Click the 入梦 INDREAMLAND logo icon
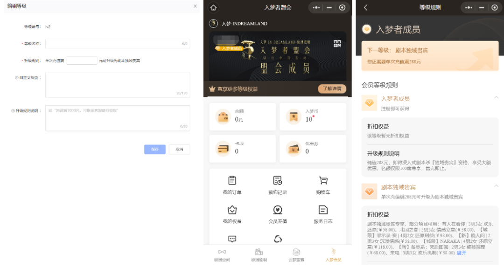 [213, 23]
